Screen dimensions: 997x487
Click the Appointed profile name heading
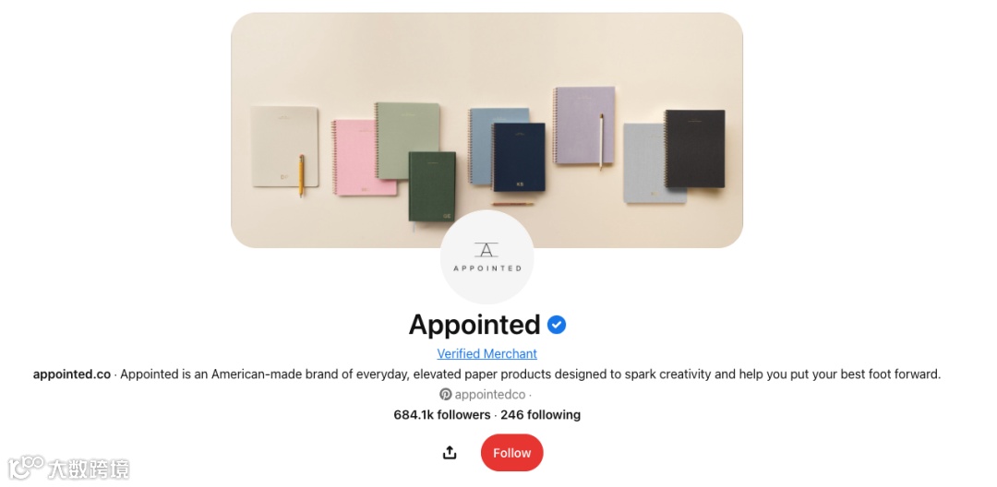click(474, 325)
